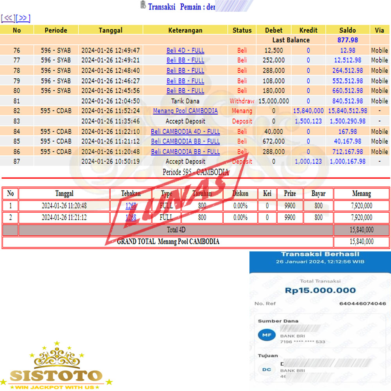Open Beli BB - FULL link in row 79
Viewport: 391px width, 391px height.
click(x=185, y=81)
